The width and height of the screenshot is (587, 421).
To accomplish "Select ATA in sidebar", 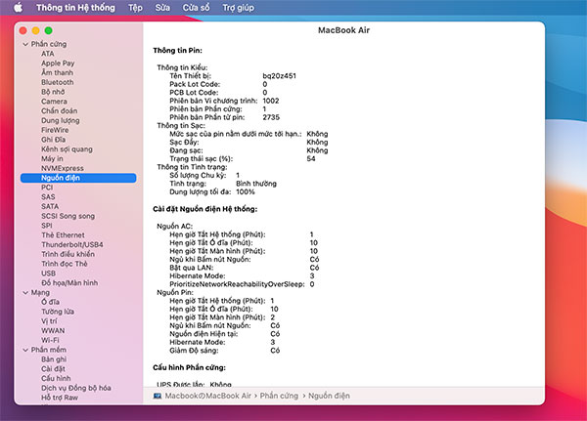I will coord(48,54).
